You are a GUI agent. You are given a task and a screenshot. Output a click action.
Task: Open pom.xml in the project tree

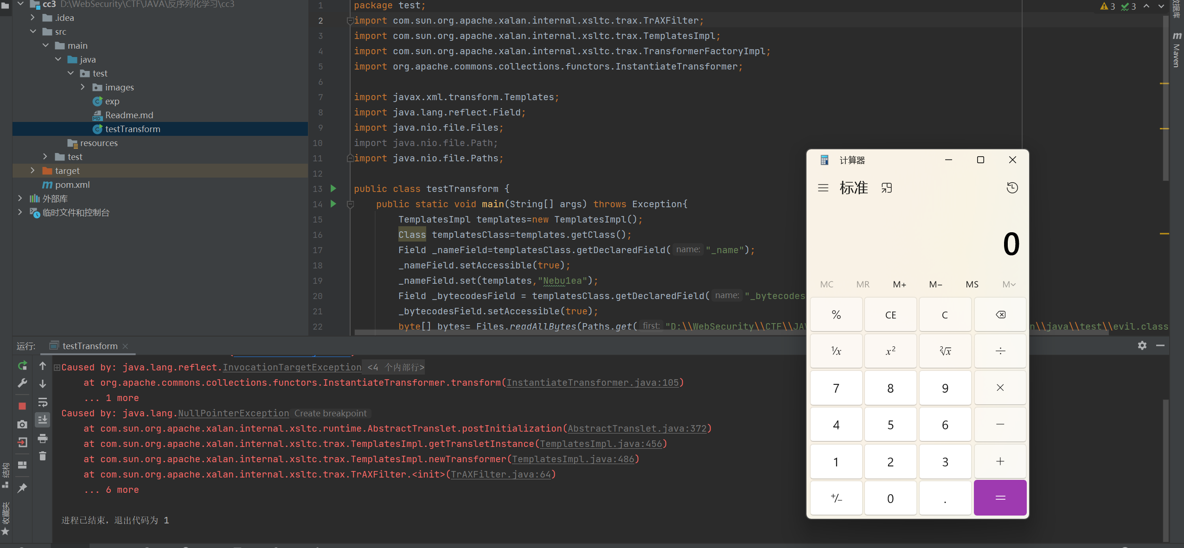click(72, 185)
